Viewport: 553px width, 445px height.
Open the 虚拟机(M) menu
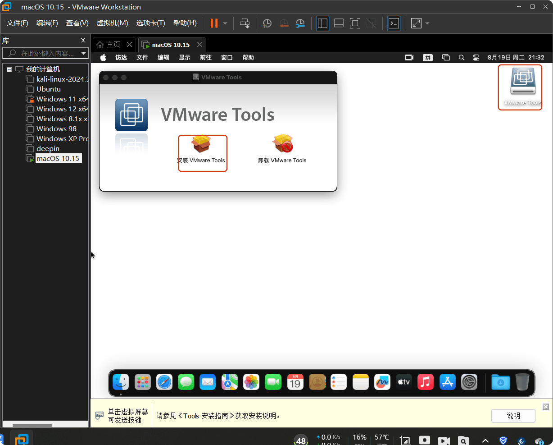112,23
